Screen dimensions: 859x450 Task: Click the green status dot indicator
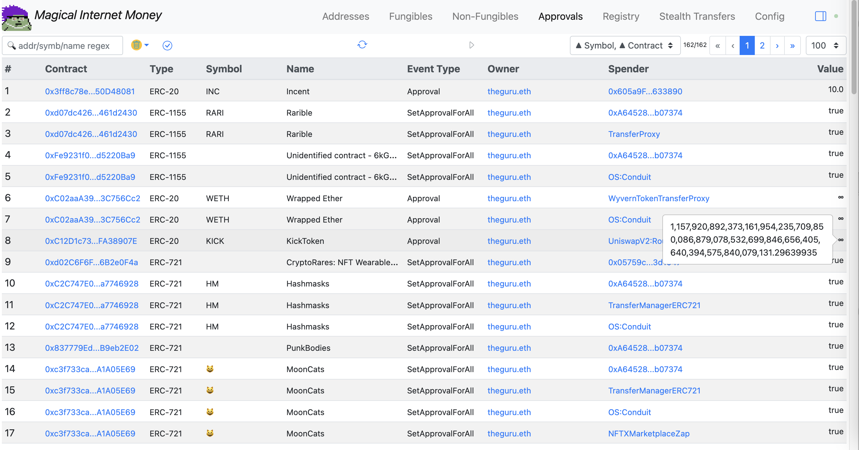(x=836, y=16)
